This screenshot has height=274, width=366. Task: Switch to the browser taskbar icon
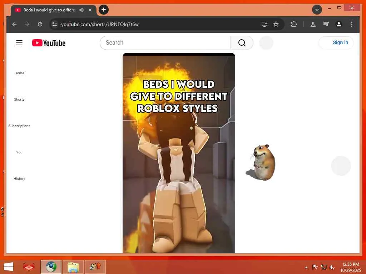[51, 267]
